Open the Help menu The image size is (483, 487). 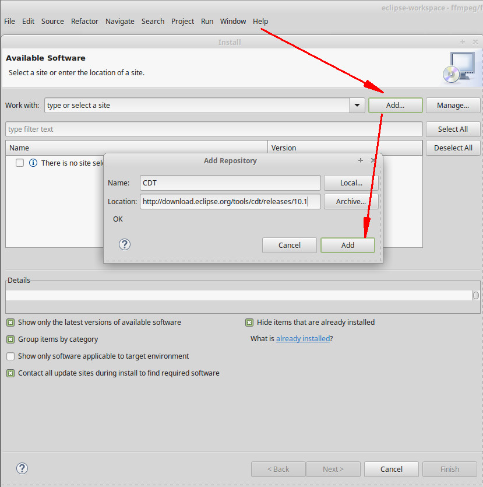(260, 21)
